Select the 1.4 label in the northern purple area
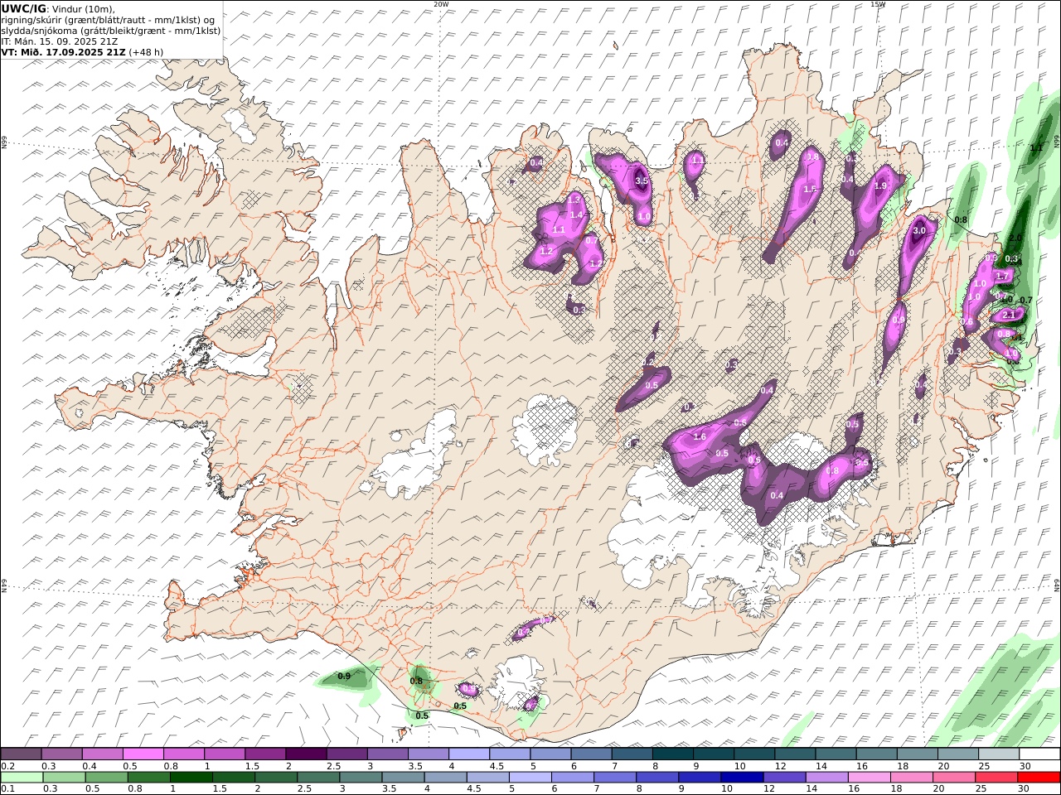Screen dimensions: 1061x795 [x=577, y=215]
